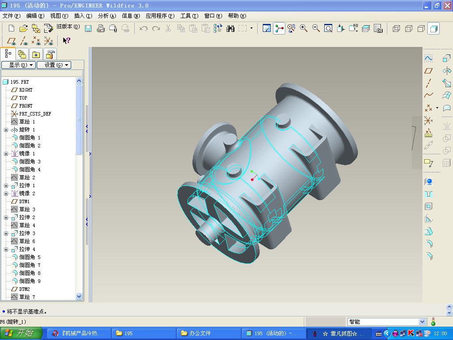Image resolution: width=453 pixels, height=340 pixels.
Task: Expand the 拉伸 4 feature node
Action: coord(6,249)
